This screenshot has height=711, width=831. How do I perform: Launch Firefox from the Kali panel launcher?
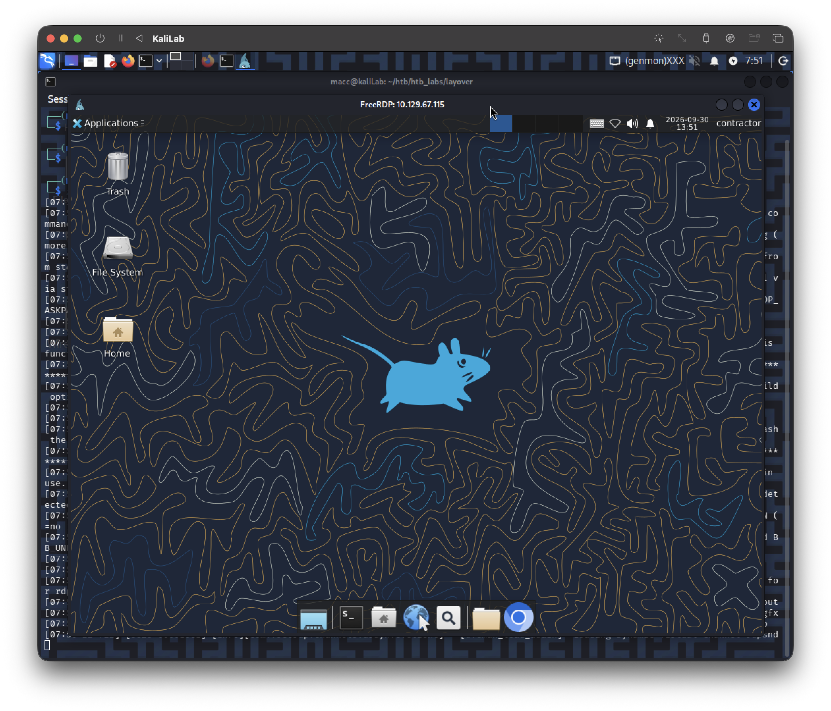tap(128, 61)
